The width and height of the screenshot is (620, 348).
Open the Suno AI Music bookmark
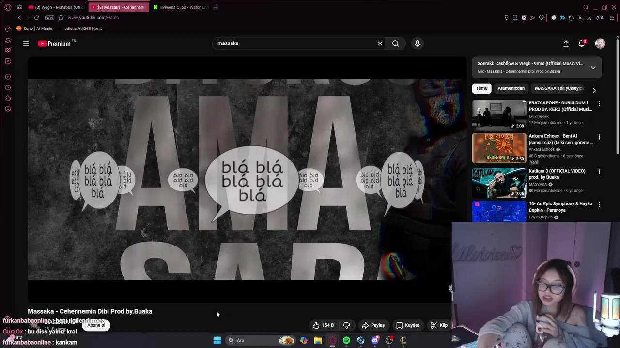pos(34,29)
